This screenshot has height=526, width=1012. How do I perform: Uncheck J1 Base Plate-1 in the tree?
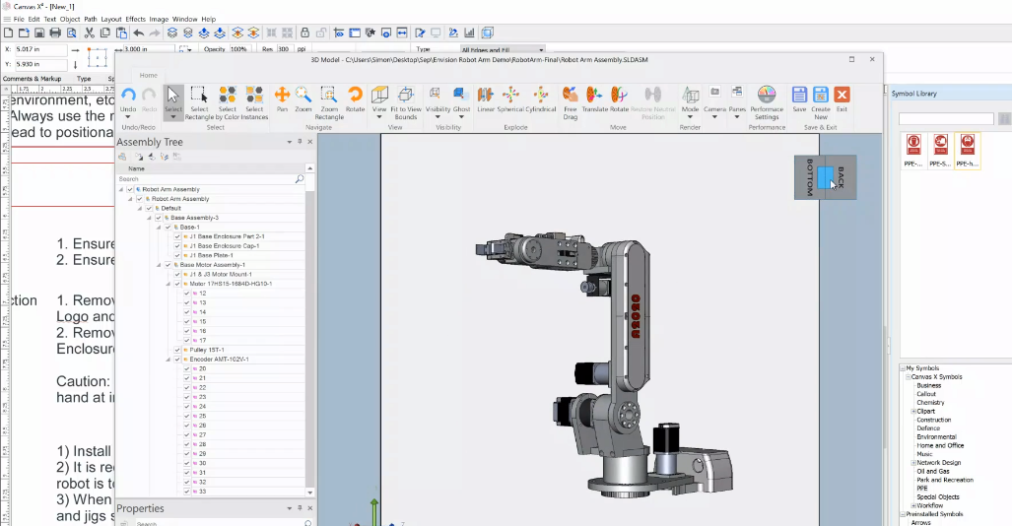tap(177, 255)
